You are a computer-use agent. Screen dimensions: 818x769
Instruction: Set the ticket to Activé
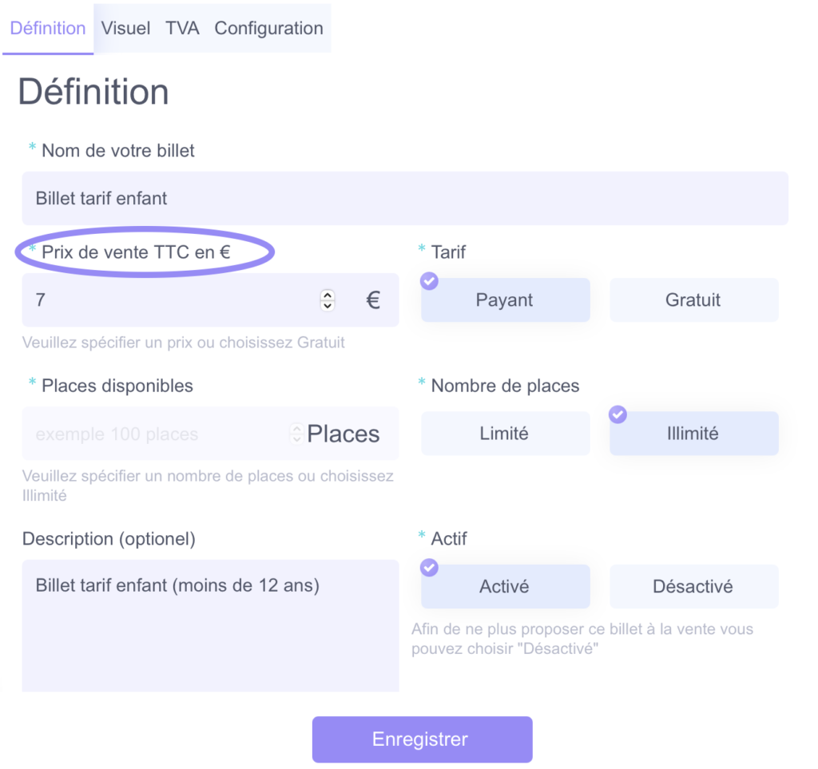point(506,586)
